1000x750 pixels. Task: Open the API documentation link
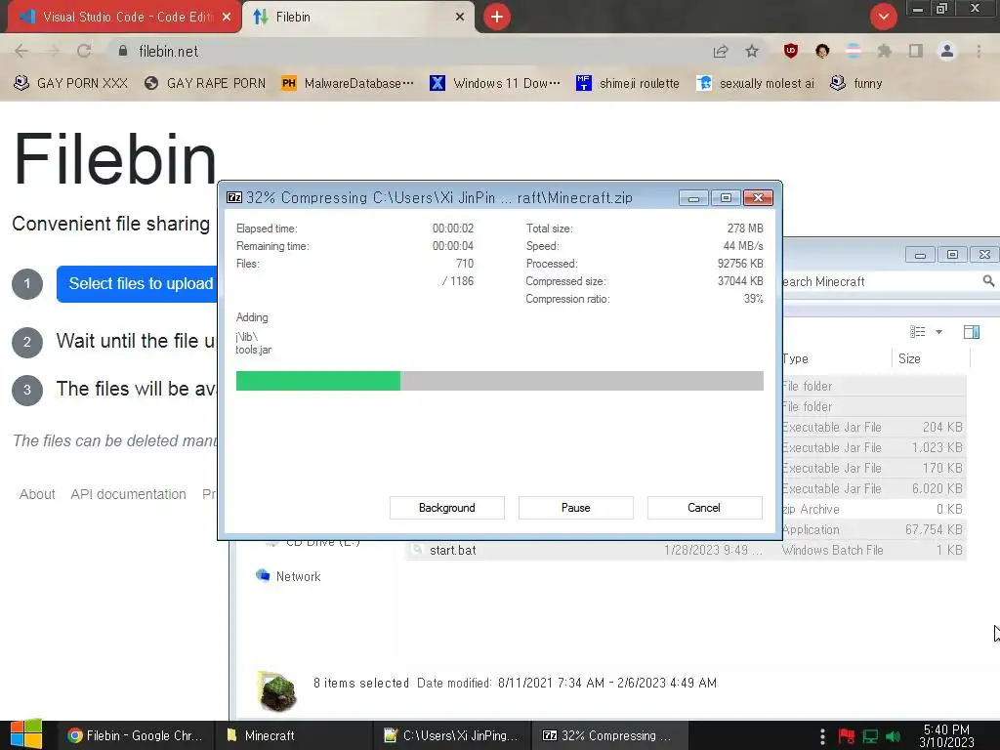(x=128, y=494)
